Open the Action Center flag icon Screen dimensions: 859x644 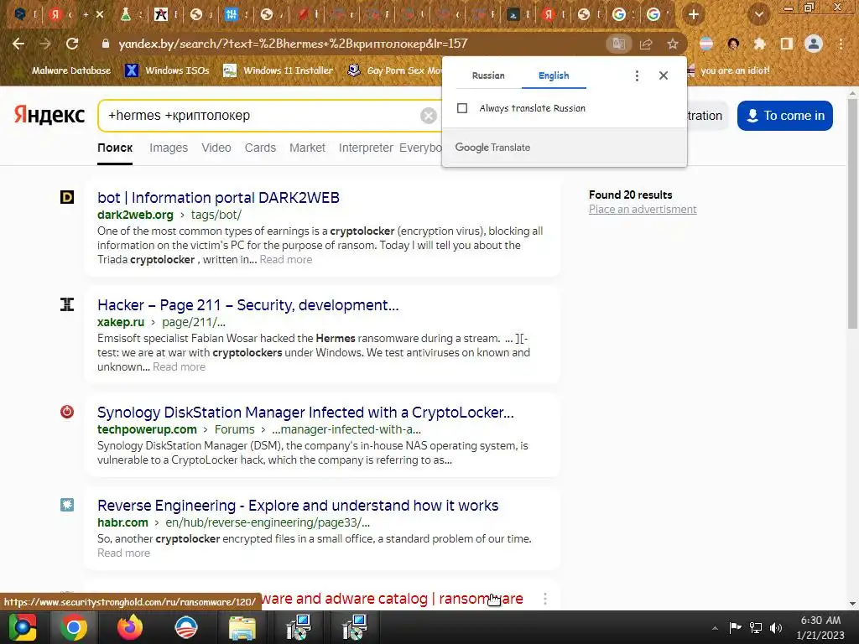coord(735,627)
